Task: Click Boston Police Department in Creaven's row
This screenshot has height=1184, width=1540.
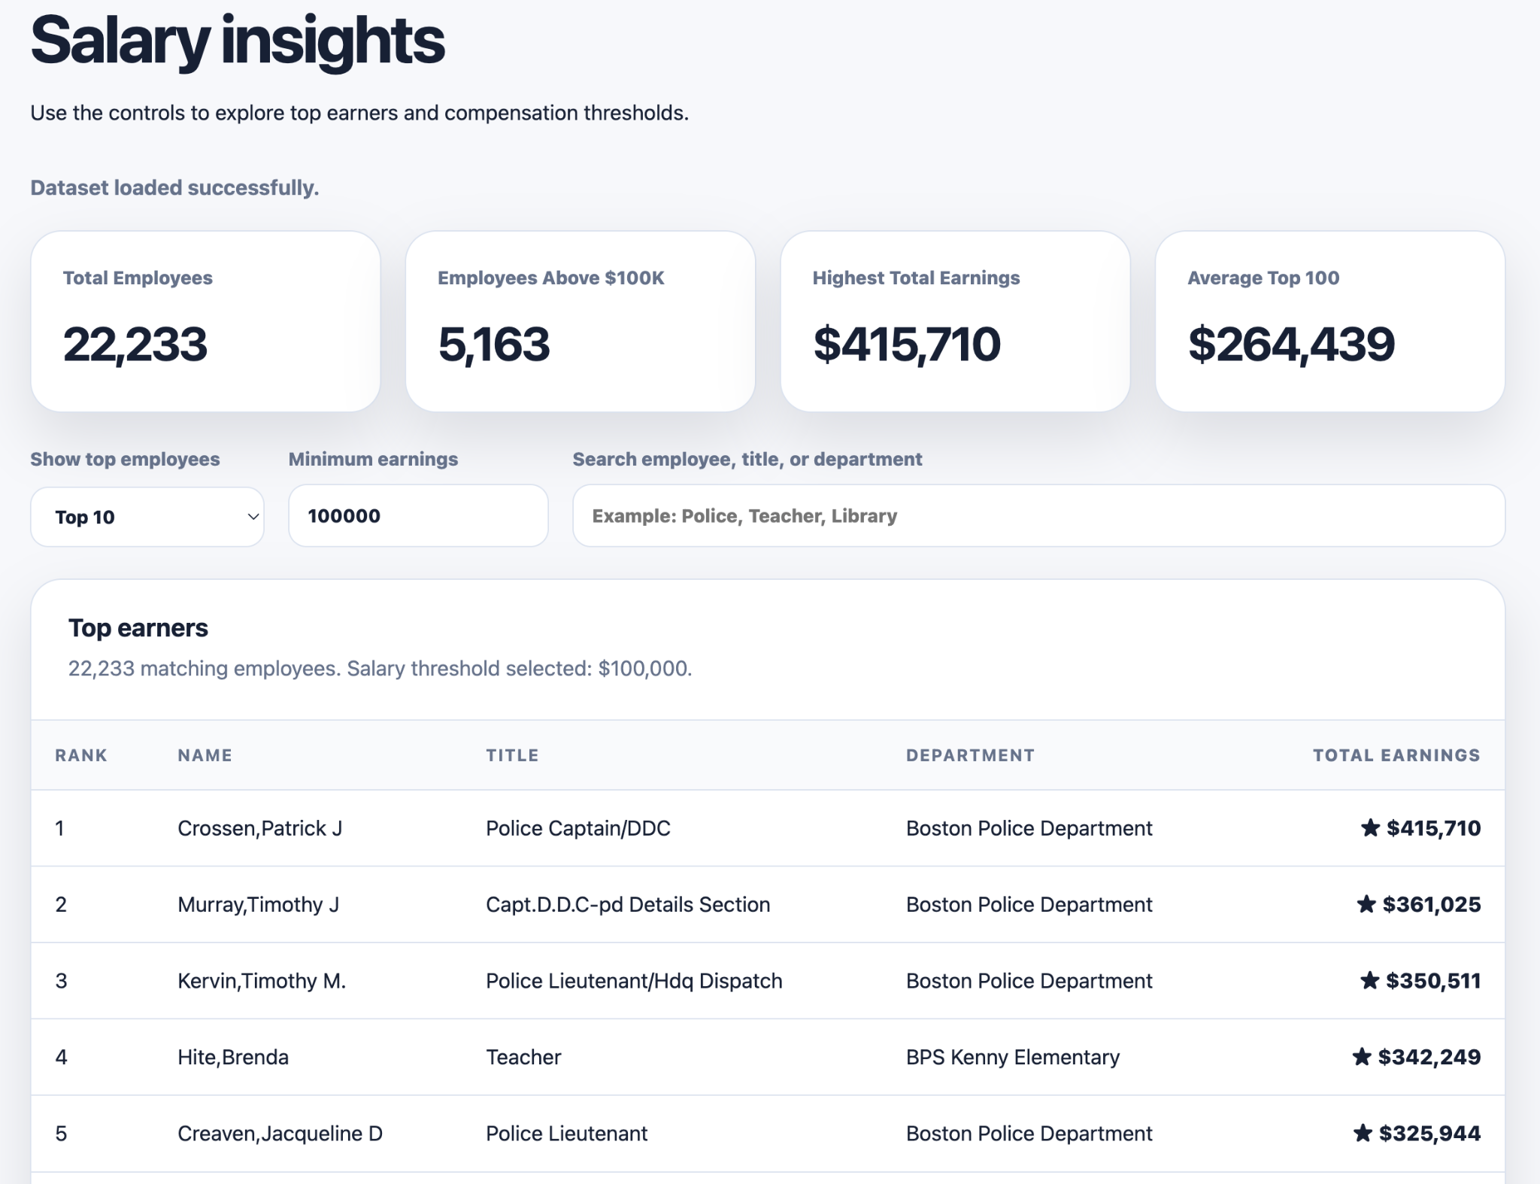Action: tap(1029, 1134)
